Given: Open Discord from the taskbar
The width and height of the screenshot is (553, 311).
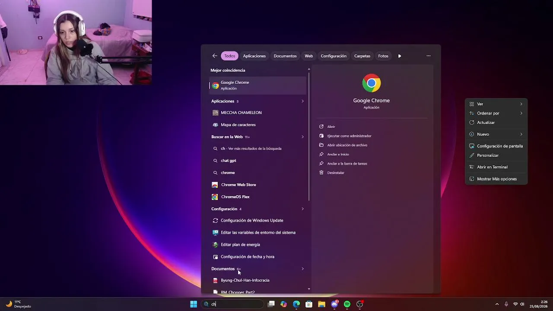Looking at the screenshot, I should [334, 304].
